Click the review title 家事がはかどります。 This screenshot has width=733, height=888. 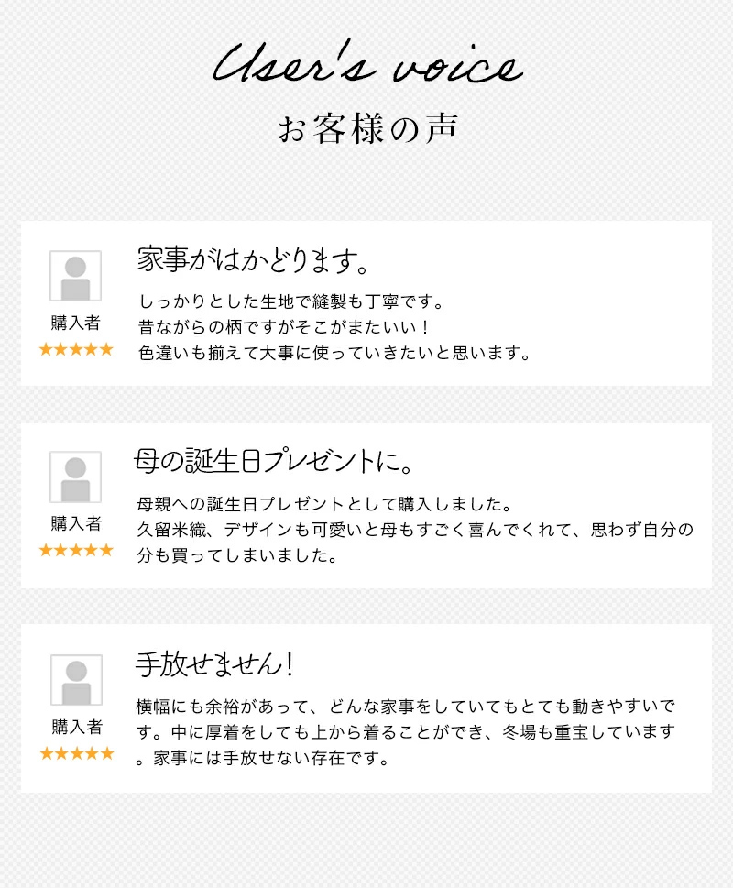coord(253,261)
